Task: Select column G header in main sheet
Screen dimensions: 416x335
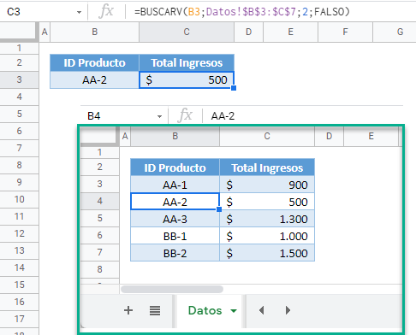Action: pyautogui.click(x=395, y=32)
